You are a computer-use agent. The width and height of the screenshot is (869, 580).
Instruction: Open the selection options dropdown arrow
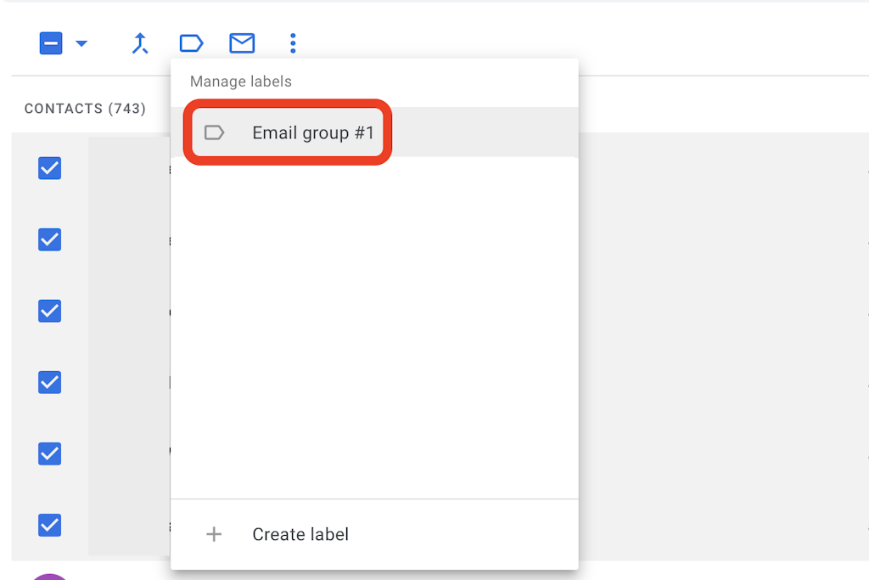pyautogui.click(x=80, y=43)
